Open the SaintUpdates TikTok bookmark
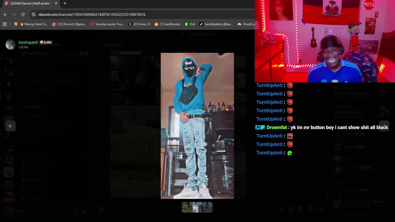The width and height of the screenshot is (395, 222). click(x=216, y=24)
